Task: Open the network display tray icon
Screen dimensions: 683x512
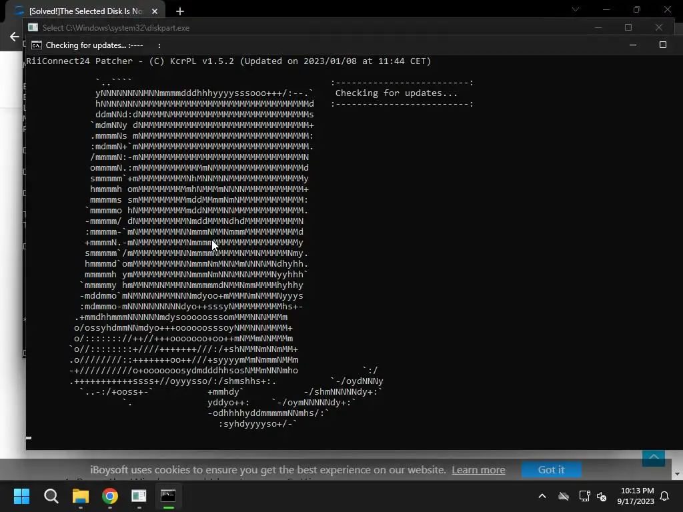Action: point(584,496)
